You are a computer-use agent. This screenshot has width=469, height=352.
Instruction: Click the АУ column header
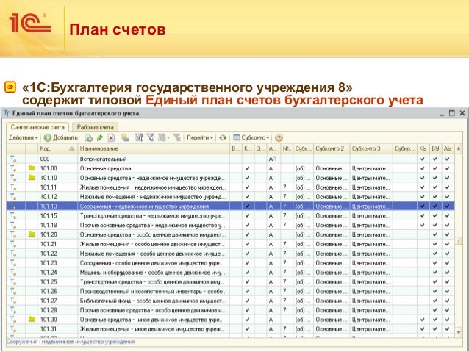pyautogui.click(x=448, y=148)
